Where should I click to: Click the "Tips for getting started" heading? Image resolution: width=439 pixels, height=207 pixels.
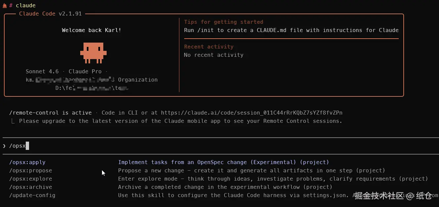223,22
